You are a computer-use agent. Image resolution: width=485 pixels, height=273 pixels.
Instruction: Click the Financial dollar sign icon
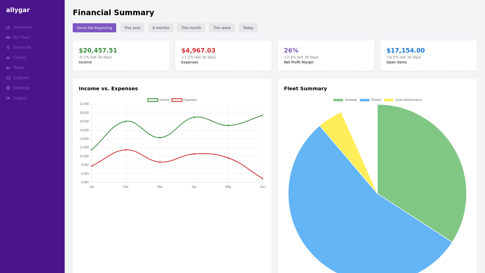[x=8, y=48]
